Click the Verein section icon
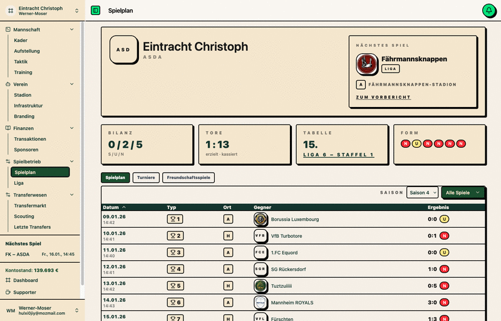 [x=8, y=84]
